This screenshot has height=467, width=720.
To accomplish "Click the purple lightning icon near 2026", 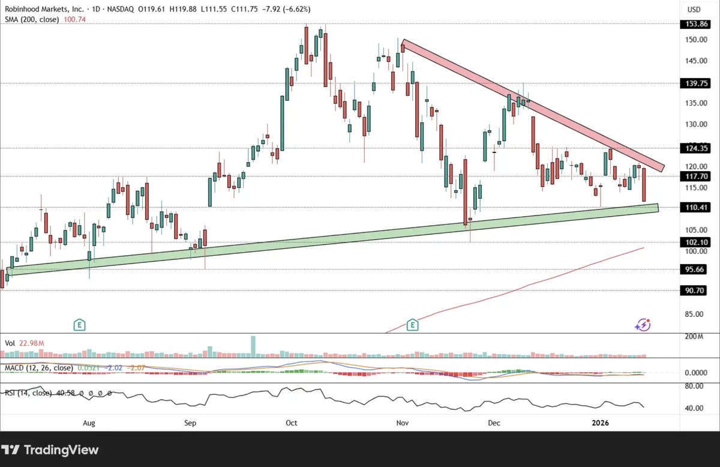I will [643, 325].
